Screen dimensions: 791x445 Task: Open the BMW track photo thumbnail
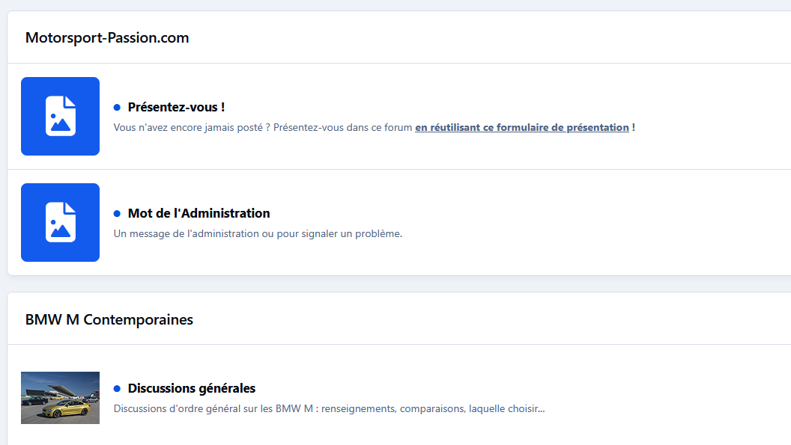[60, 398]
